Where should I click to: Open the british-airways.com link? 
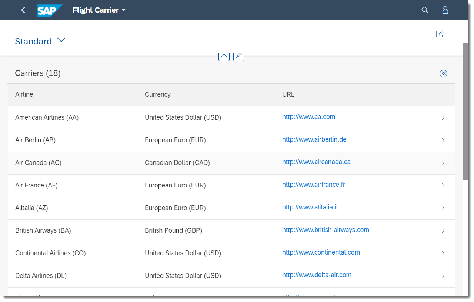[x=326, y=230]
